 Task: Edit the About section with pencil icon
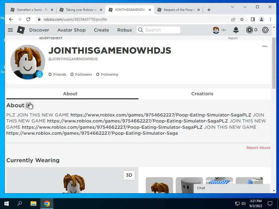pos(28,105)
